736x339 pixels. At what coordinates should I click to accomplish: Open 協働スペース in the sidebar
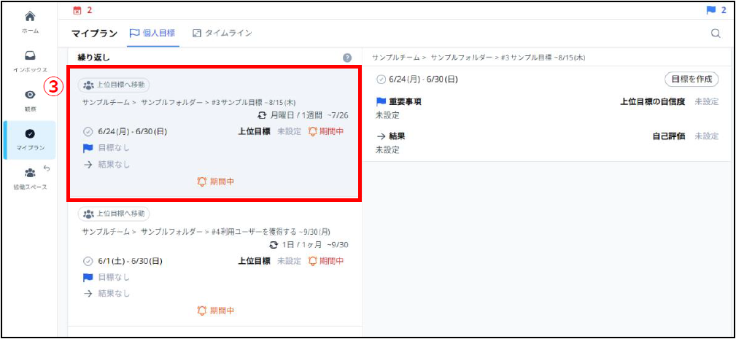(30, 179)
